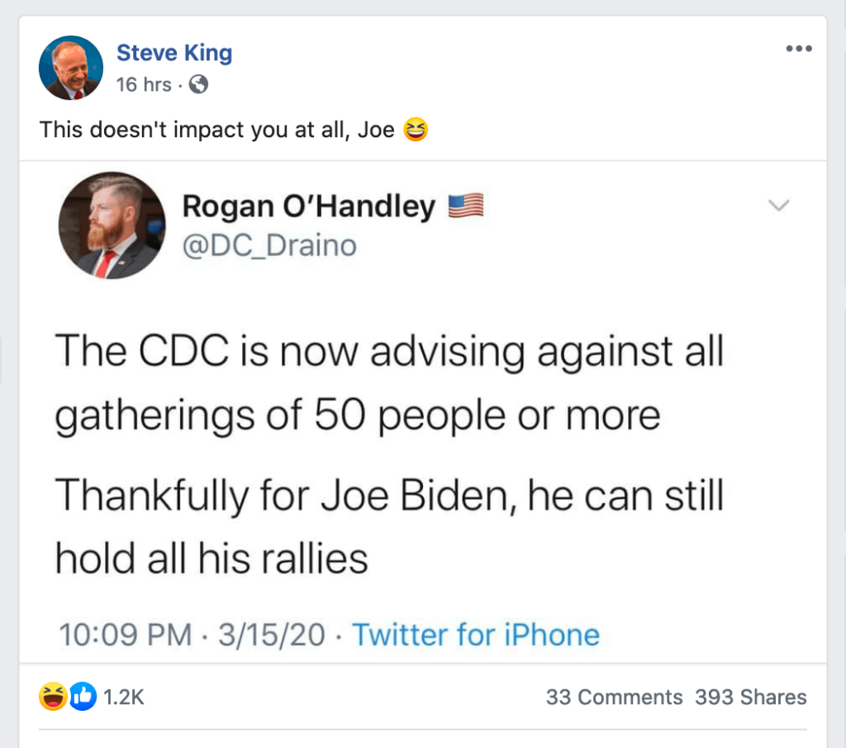Click the globe public privacy icon

198,84
